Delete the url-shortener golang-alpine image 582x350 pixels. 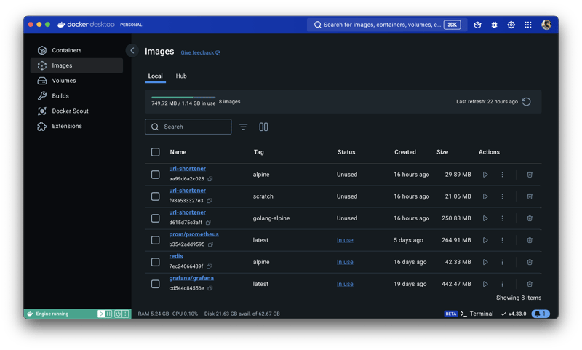pos(530,218)
